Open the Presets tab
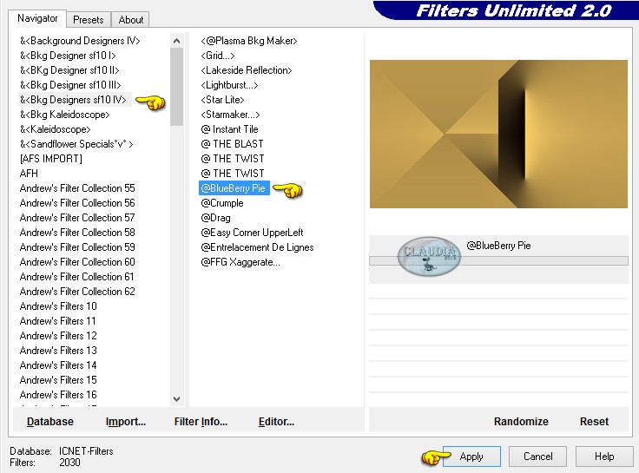Viewport: 639px width, 473px height. pos(88,20)
